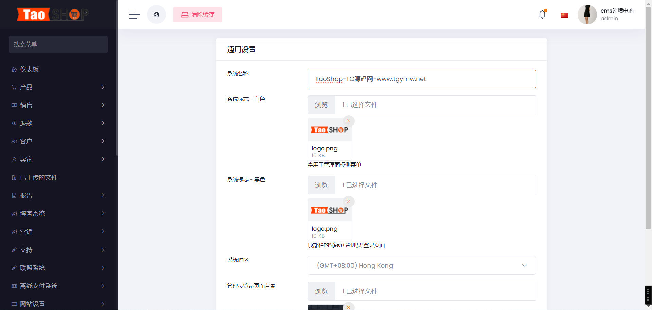Click the chevron arrow beside 报告

[x=103, y=195]
